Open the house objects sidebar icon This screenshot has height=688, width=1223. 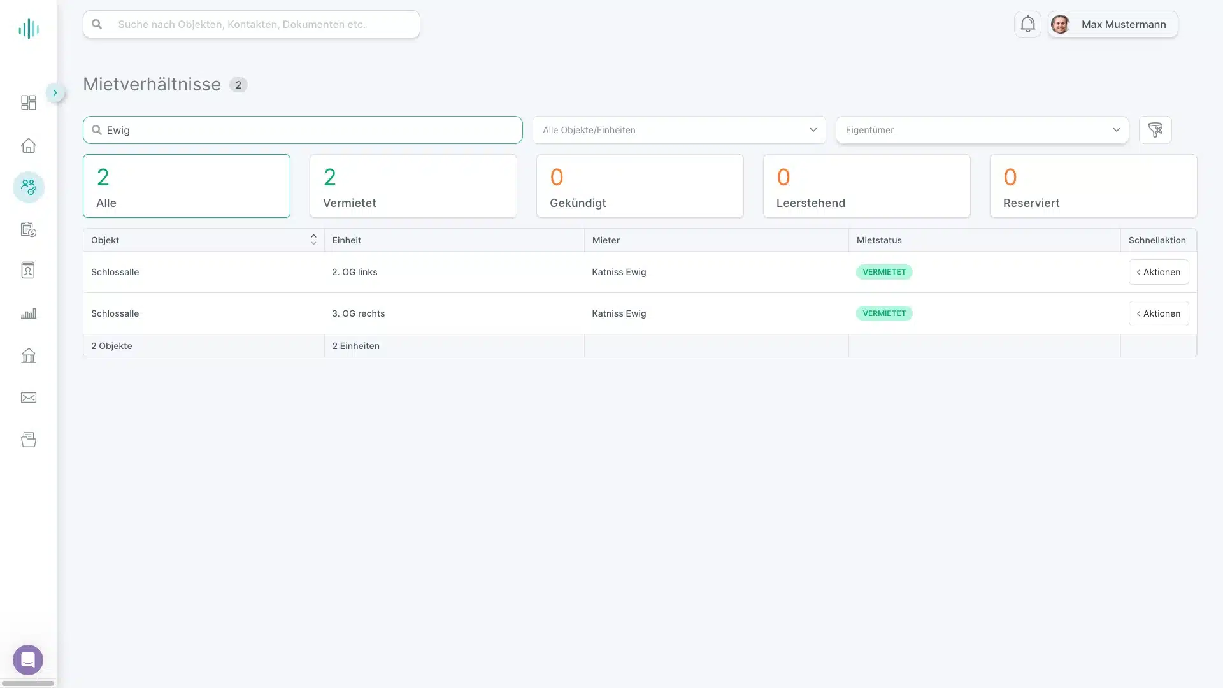click(29, 145)
